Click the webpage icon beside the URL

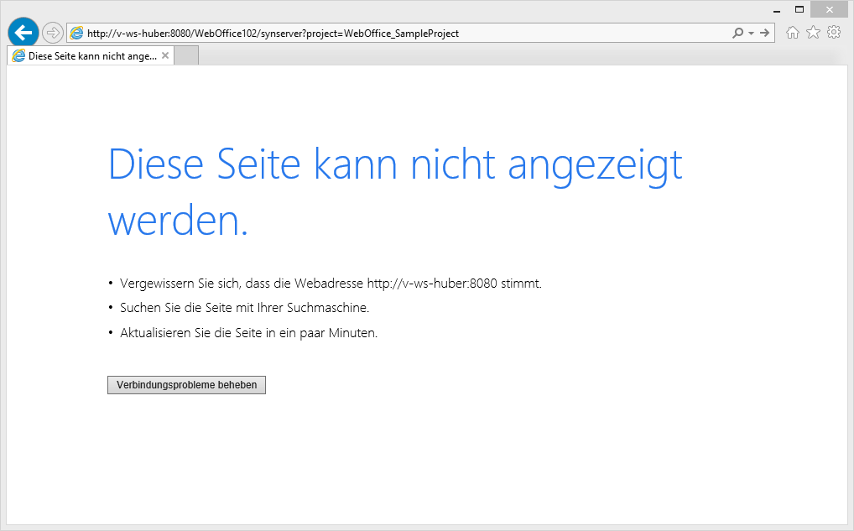point(76,33)
